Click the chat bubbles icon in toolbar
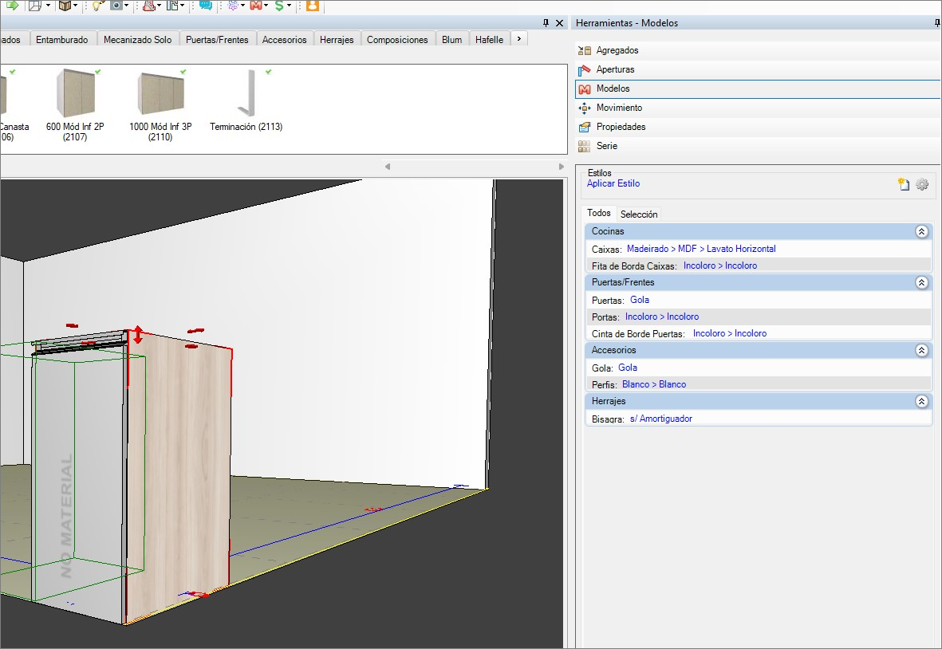This screenshot has width=942, height=649. pos(206,6)
